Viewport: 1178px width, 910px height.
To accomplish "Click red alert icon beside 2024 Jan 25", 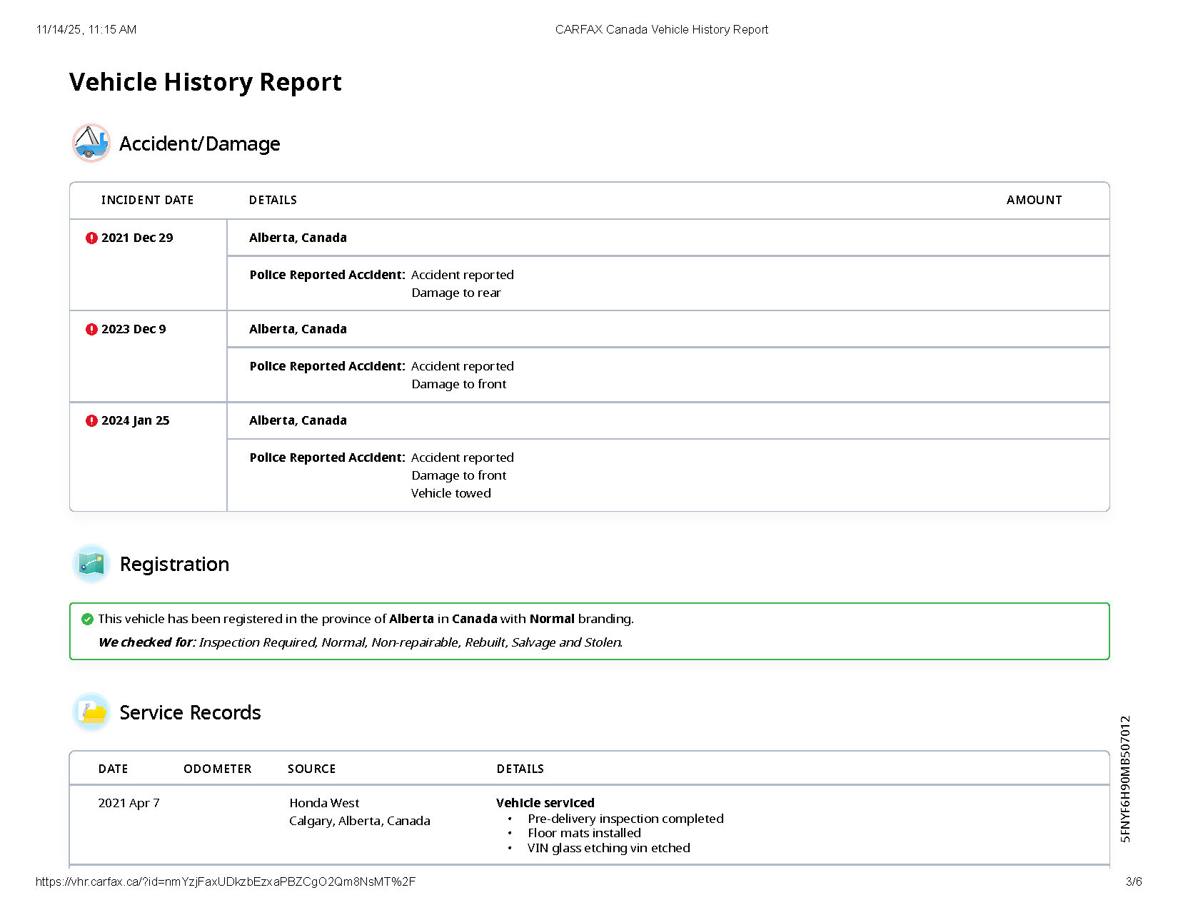I will [91, 421].
